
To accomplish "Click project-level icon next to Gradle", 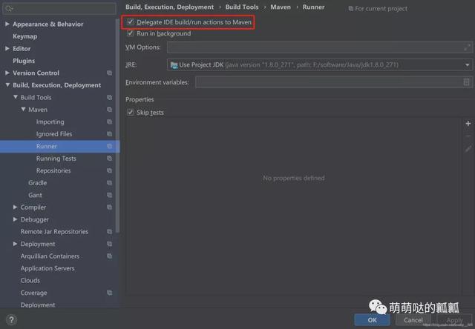I will (x=109, y=182).
